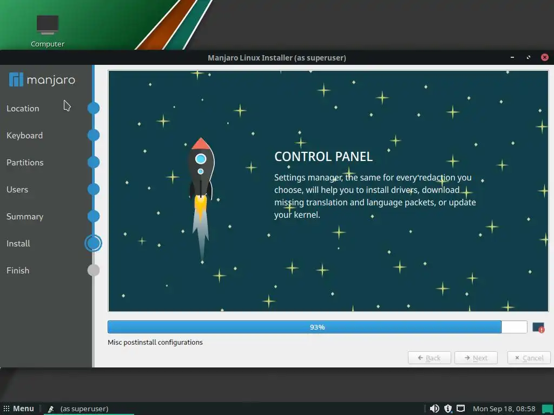Click the Cancel button
The height and width of the screenshot is (415, 554).
point(529,358)
